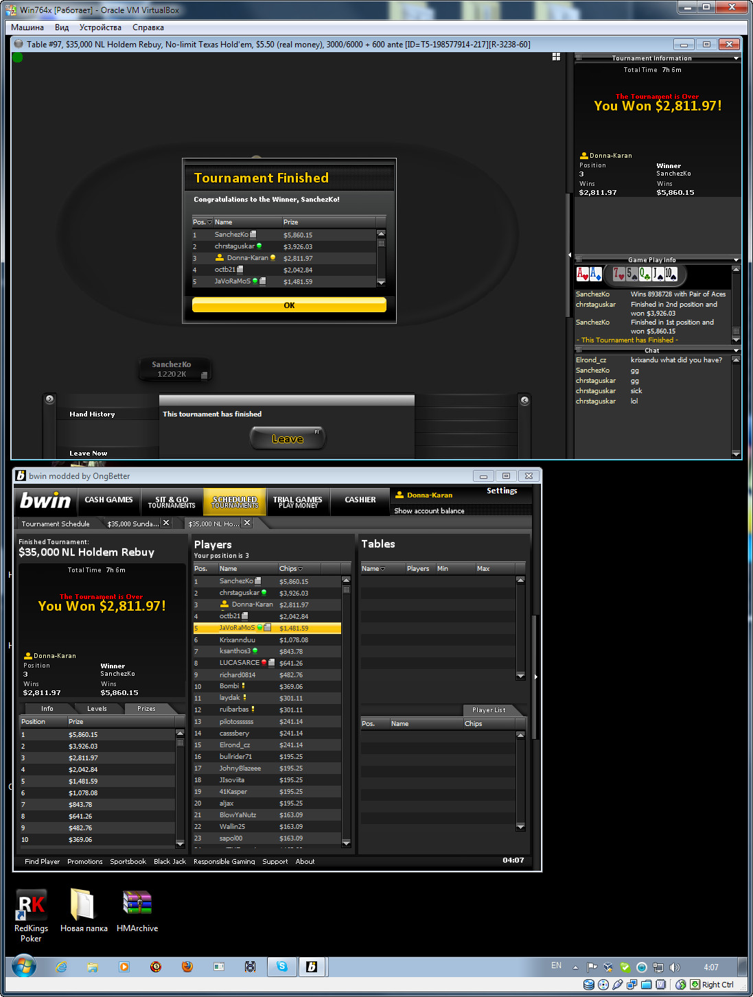Click OK in Tournament Finished dialog
This screenshot has width=753, height=997.
(289, 305)
